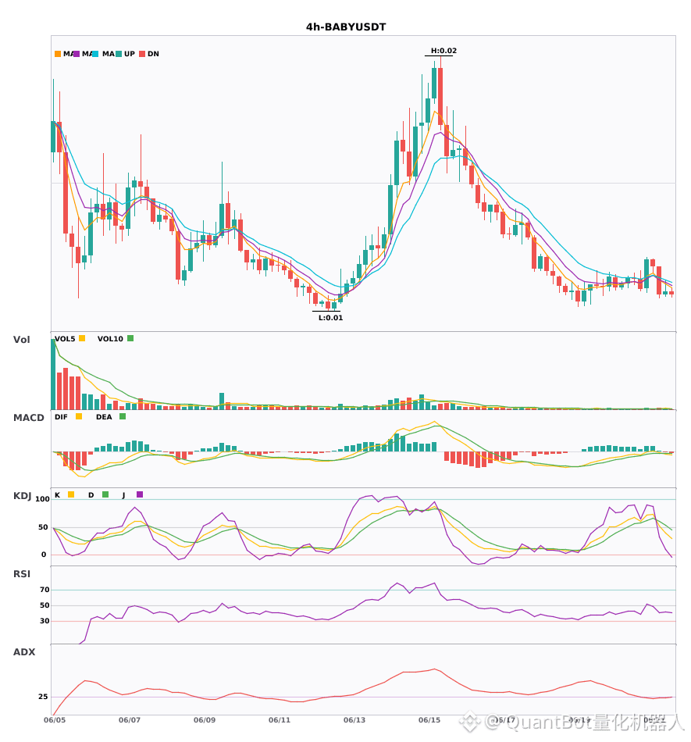Click the Vol panel label
Viewport: 691px width, 742px height.
[21, 339]
